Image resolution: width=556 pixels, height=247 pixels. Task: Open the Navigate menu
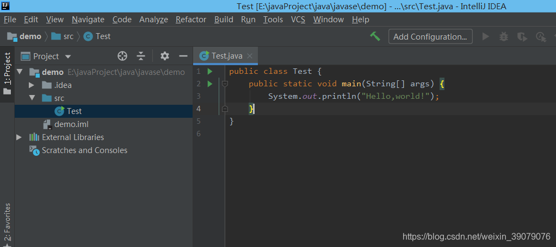click(x=88, y=20)
